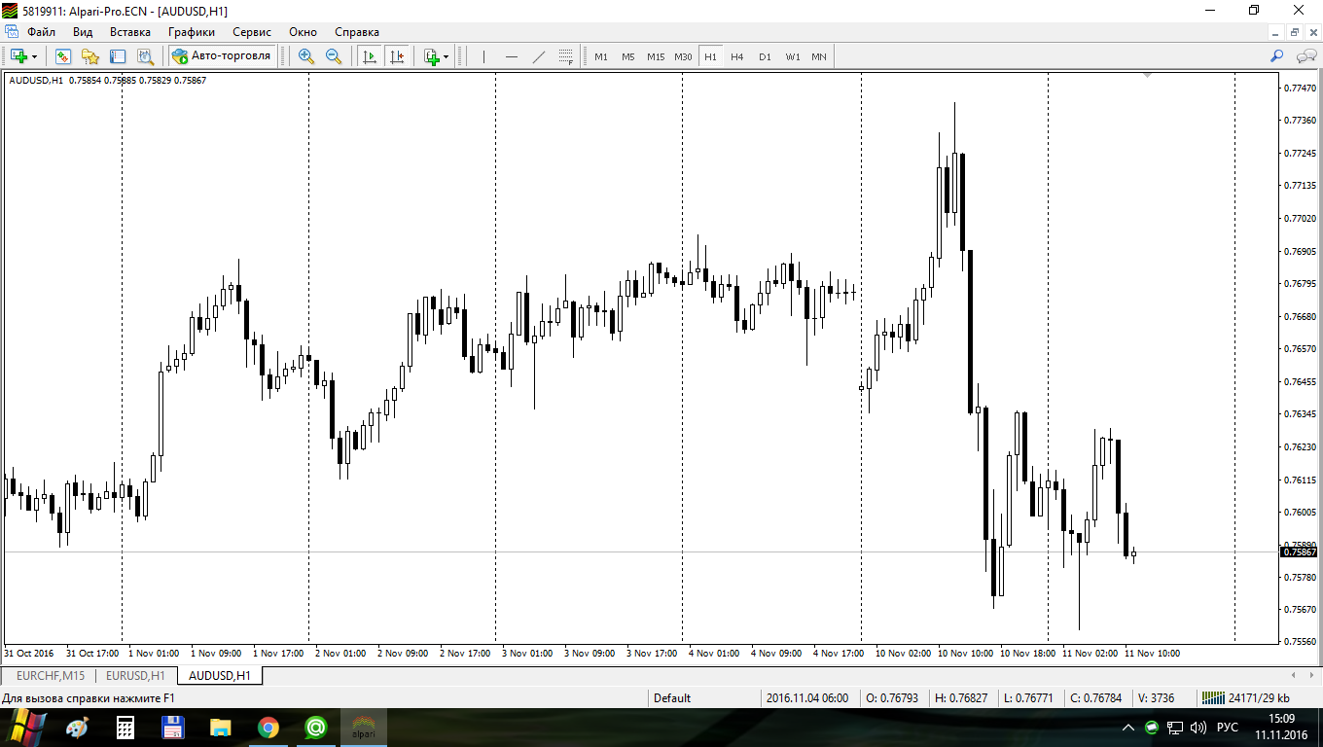The width and height of the screenshot is (1323, 747).
Task: Select the Fibonacci retracement tool
Action: (x=566, y=56)
